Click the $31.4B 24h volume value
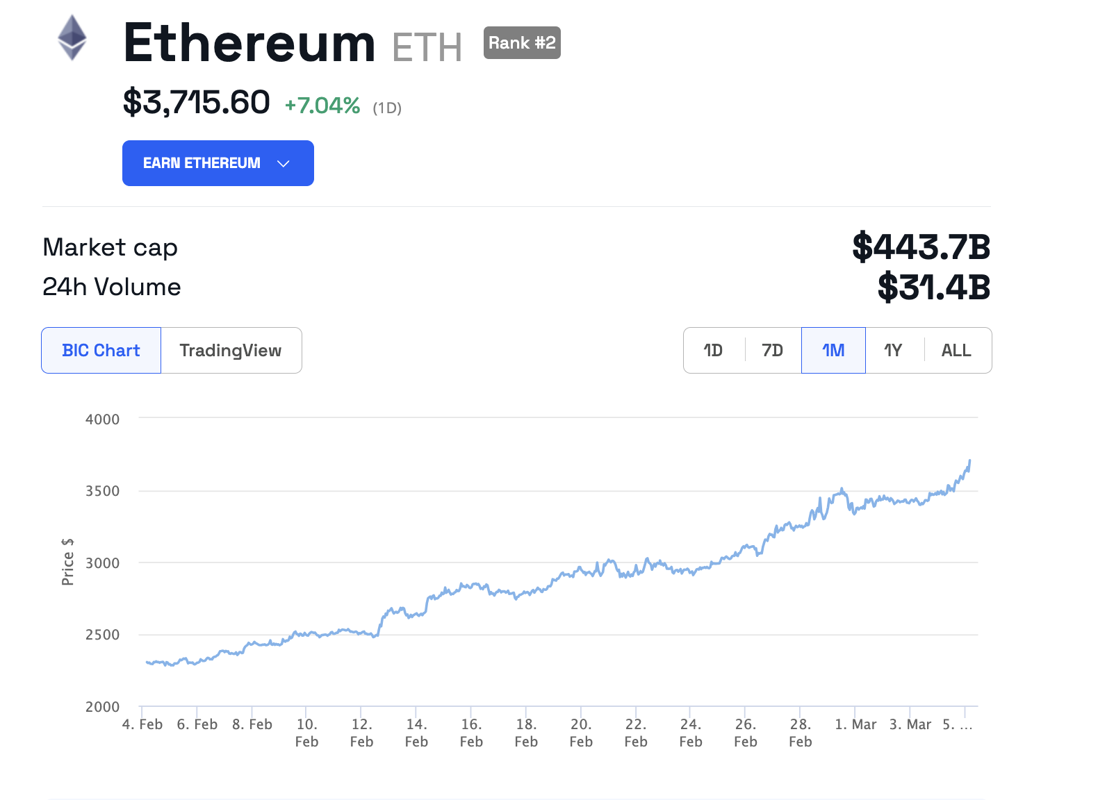Viewport: 1098px width, 800px height. click(933, 287)
